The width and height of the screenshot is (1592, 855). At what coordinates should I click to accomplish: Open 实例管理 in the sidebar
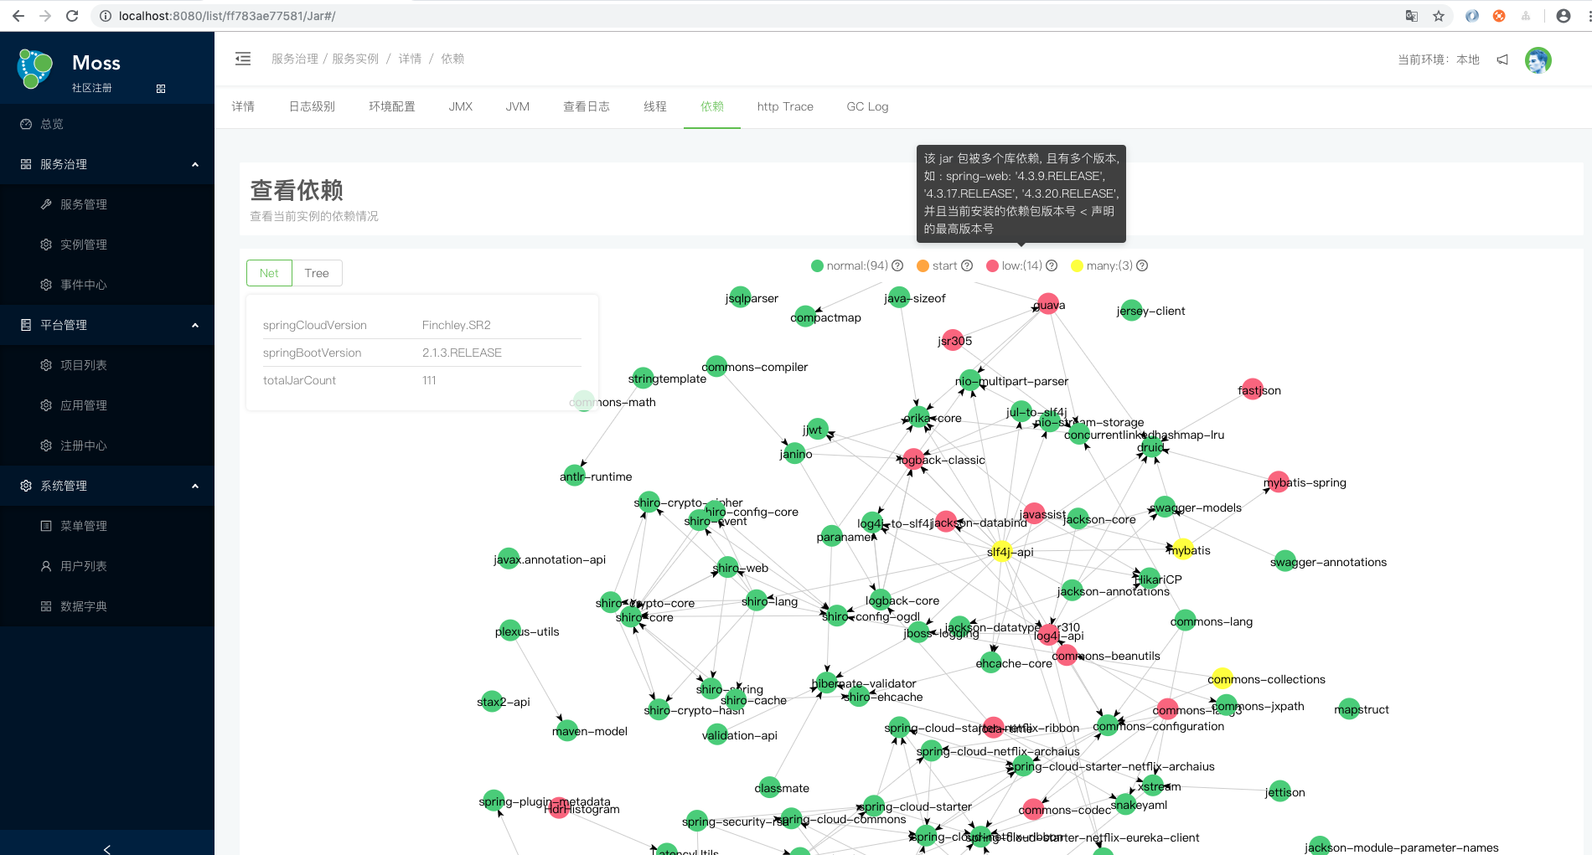(107, 245)
